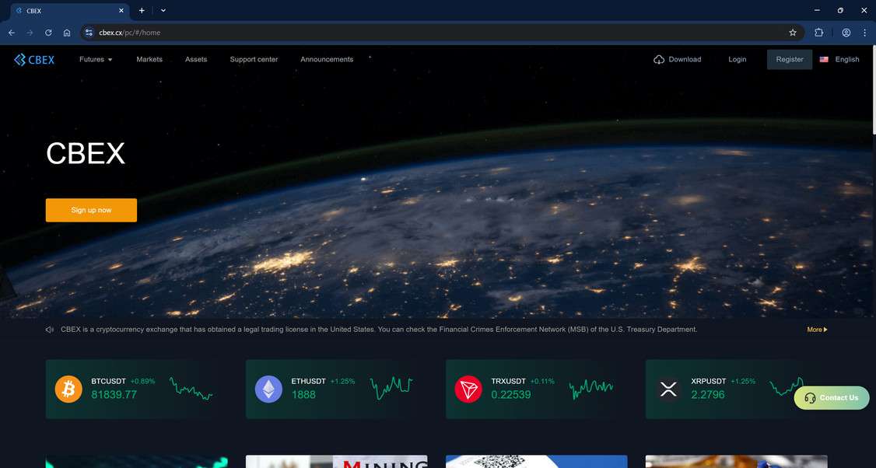Click the ETHUSDT +1.25% change
Viewport: 876px width, 468px height.
[x=342, y=381]
